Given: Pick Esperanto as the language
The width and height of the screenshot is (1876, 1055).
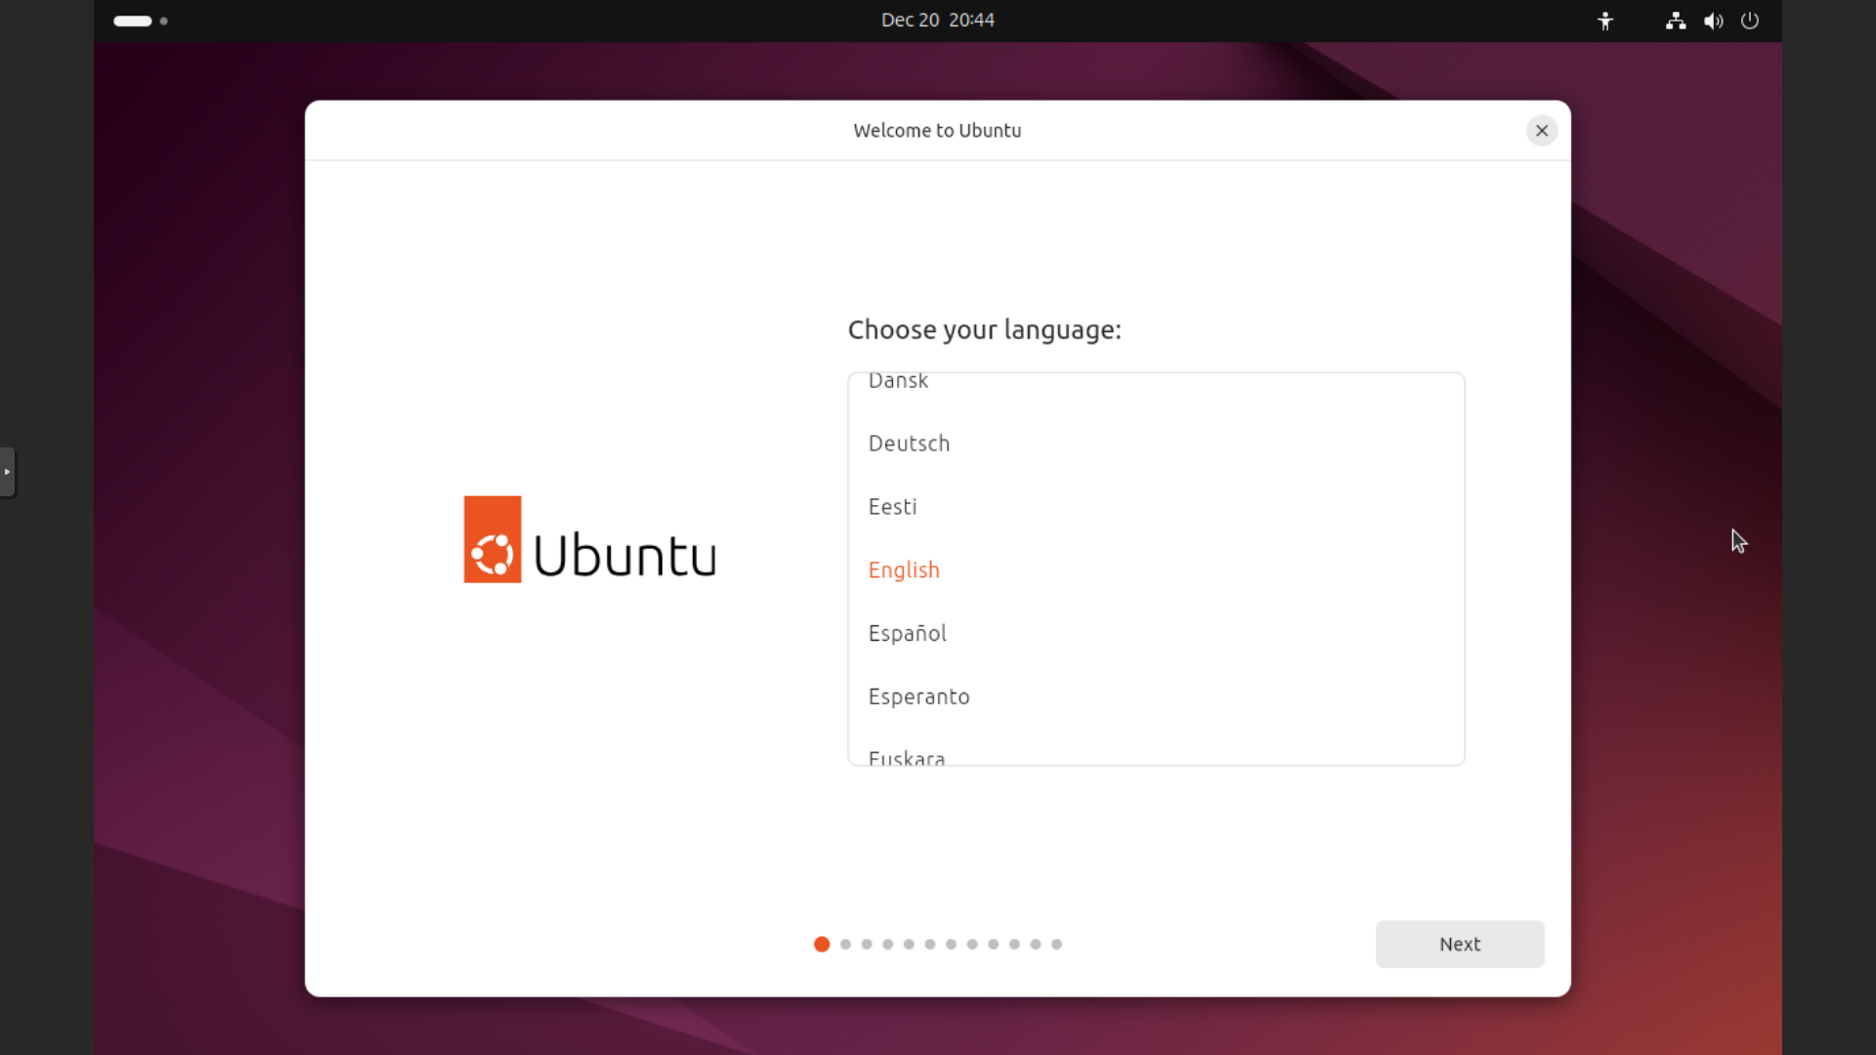Looking at the screenshot, I should coord(918,697).
